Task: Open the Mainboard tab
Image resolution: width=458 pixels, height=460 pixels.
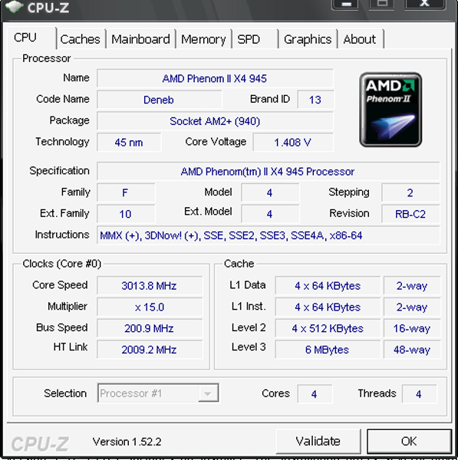Action: tap(141, 39)
